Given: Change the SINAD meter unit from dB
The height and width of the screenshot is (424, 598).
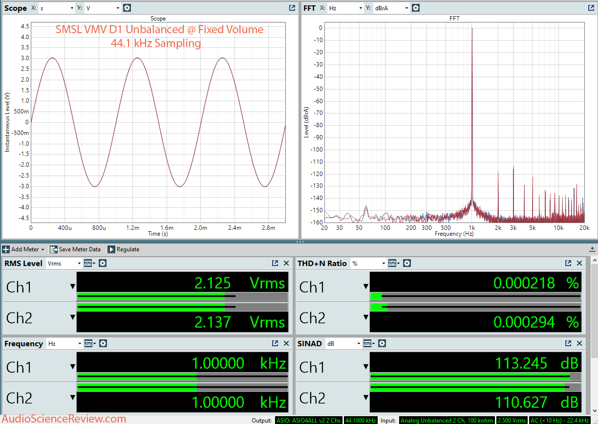Looking at the screenshot, I should pyautogui.click(x=343, y=343).
